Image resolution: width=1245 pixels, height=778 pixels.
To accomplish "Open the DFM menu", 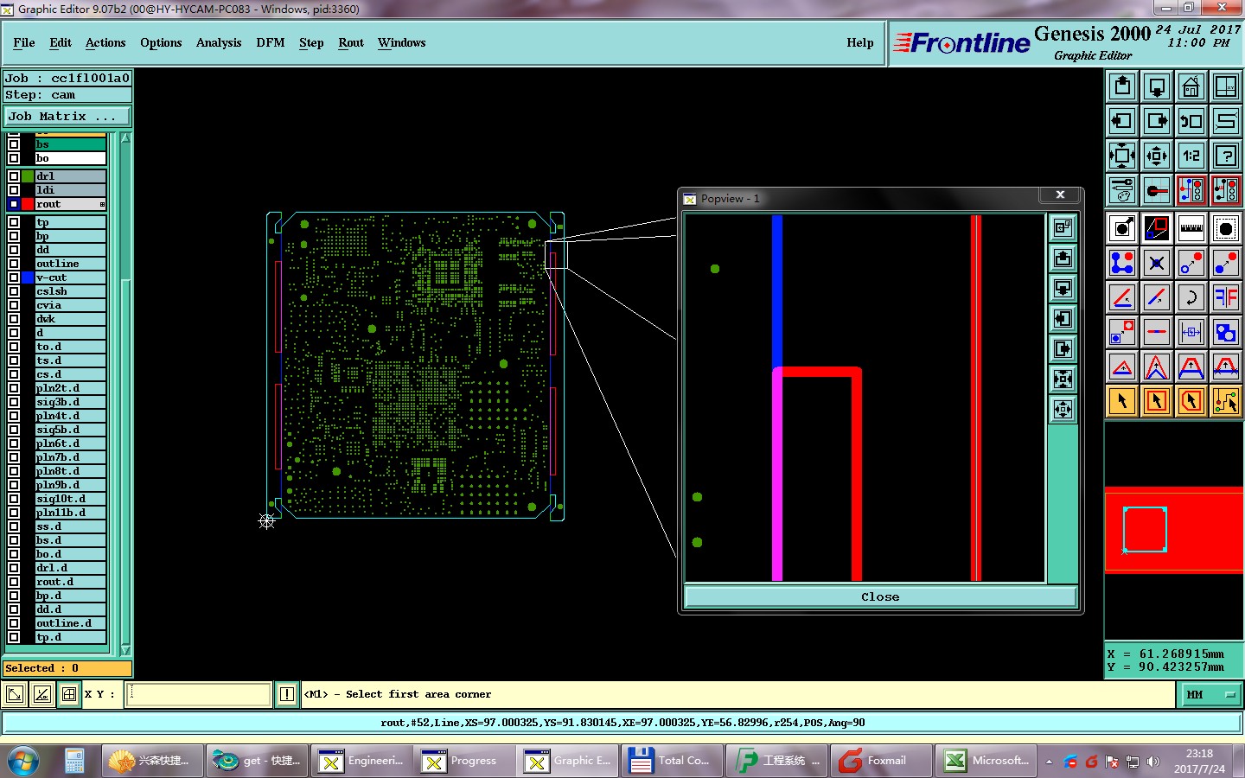I will 271,42.
